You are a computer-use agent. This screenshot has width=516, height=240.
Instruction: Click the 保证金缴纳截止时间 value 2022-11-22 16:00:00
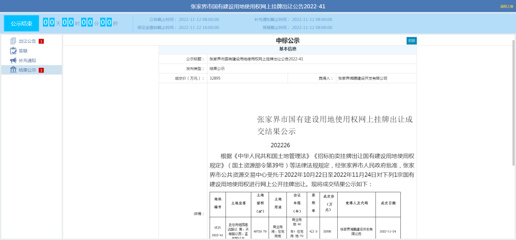(199, 28)
